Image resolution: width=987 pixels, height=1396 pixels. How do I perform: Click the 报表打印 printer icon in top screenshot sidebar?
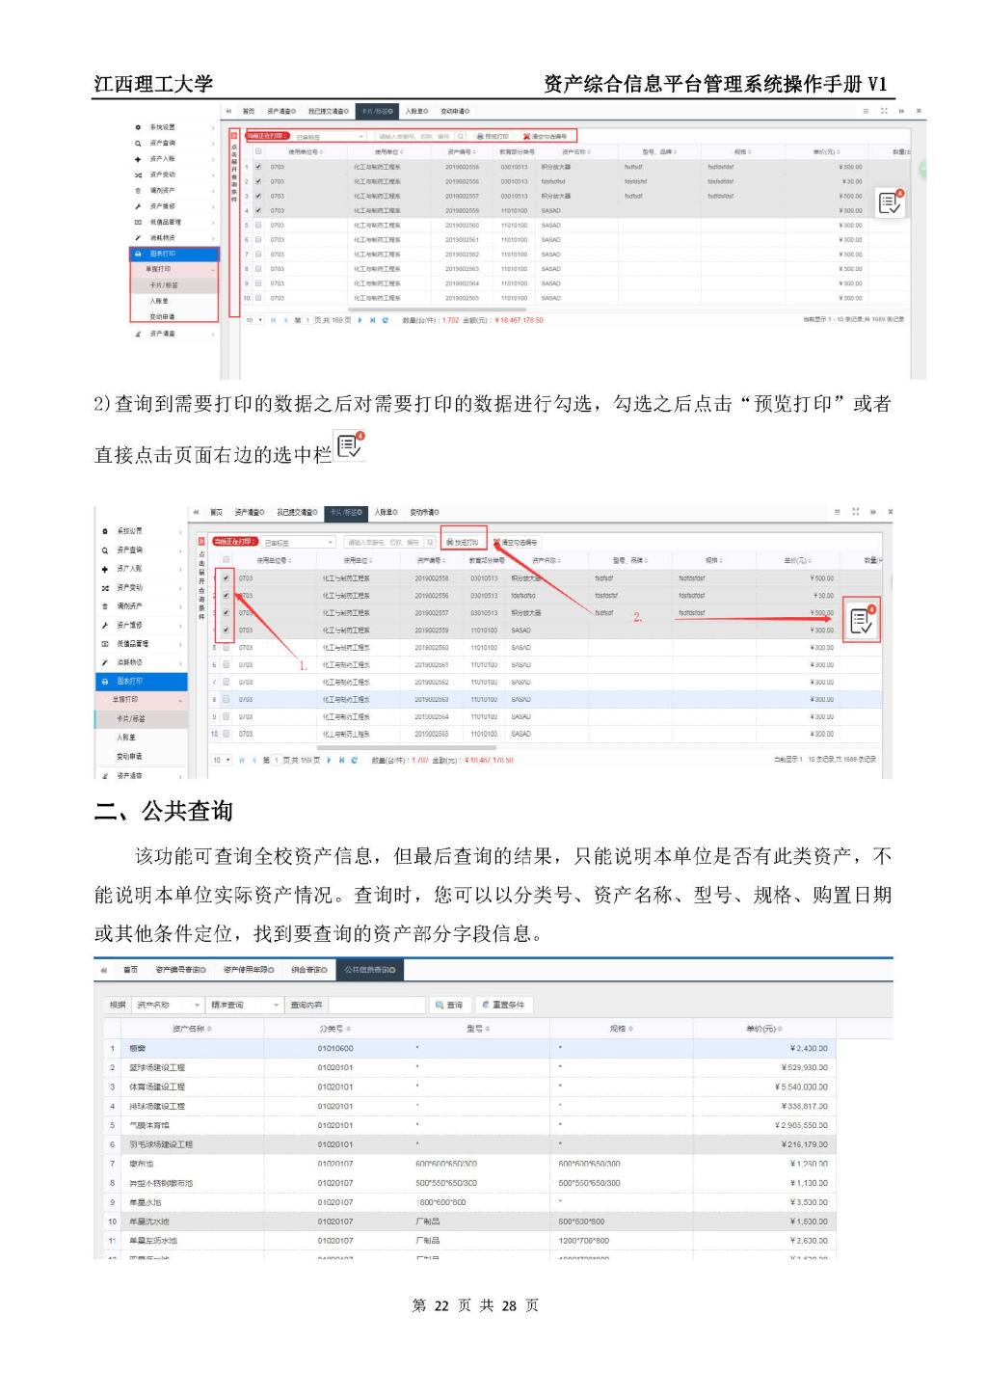coord(138,254)
